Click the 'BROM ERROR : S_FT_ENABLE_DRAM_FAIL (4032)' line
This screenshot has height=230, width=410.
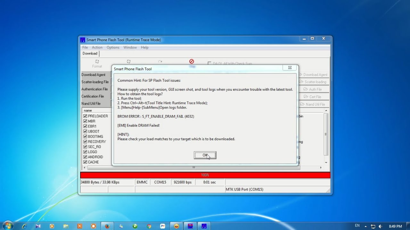tap(156, 116)
